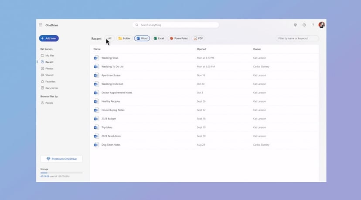
Task: Click Word icon of Healthy Recipies
Action: click(x=96, y=101)
